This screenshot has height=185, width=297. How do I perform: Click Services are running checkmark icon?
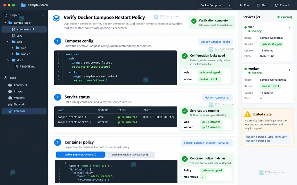pos(185,111)
